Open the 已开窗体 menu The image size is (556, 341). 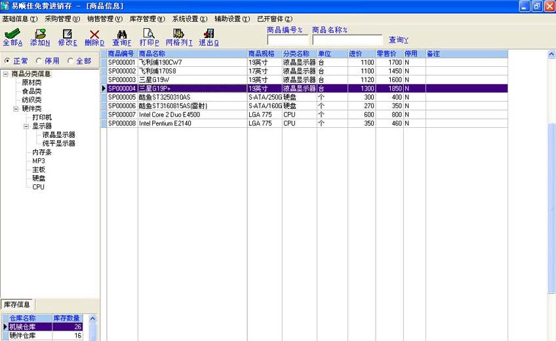[275, 19]
